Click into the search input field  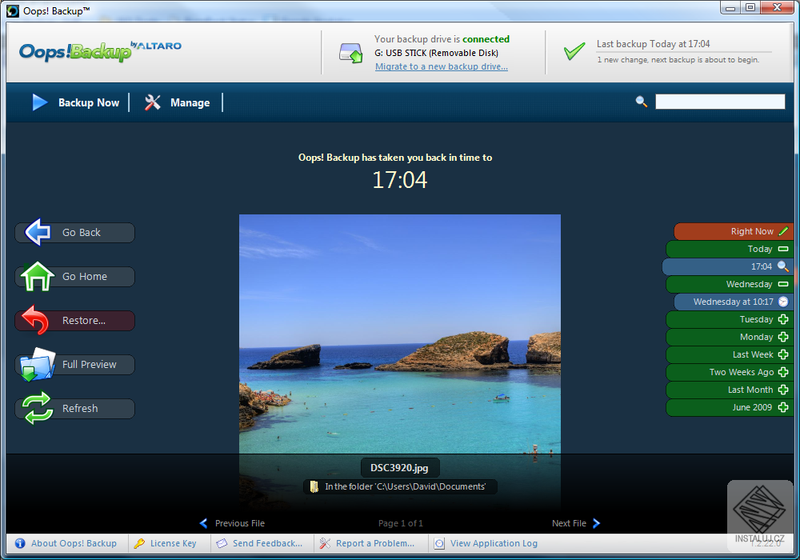coord(720,102)
